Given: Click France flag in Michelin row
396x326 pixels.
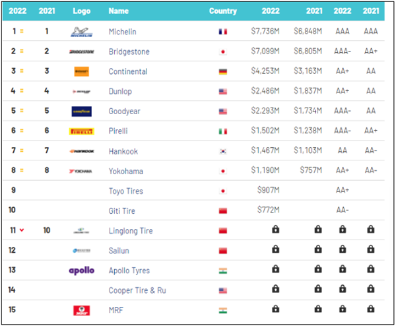Looking at the screenshot, I should [222, 32].
